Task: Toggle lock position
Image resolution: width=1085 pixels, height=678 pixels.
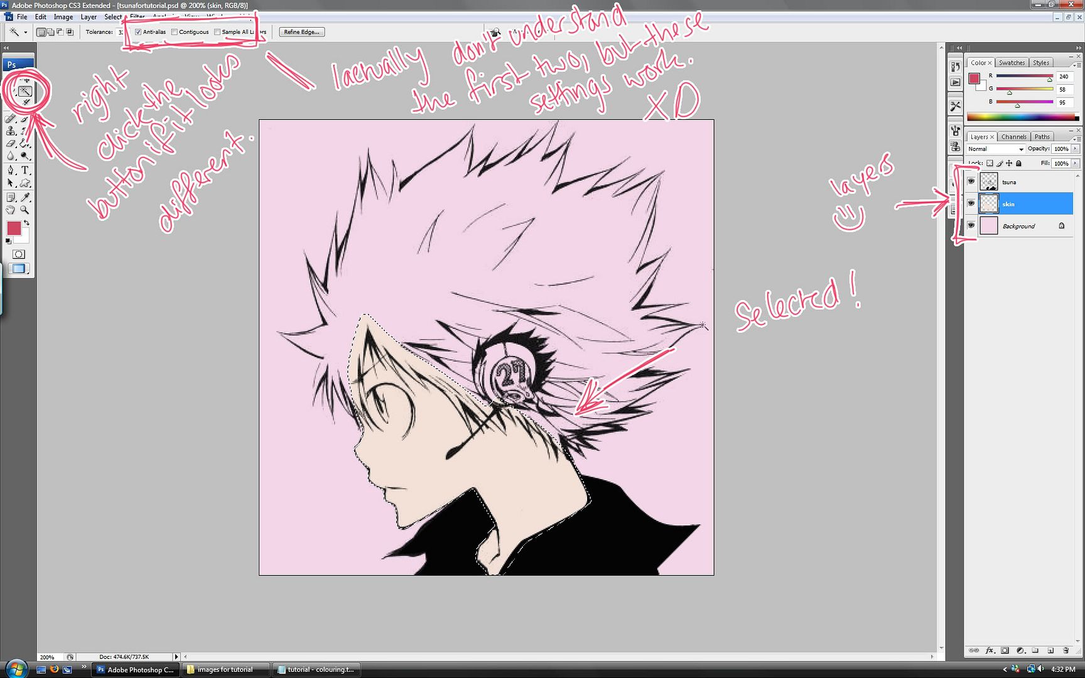Action: tap(1009, 163)
